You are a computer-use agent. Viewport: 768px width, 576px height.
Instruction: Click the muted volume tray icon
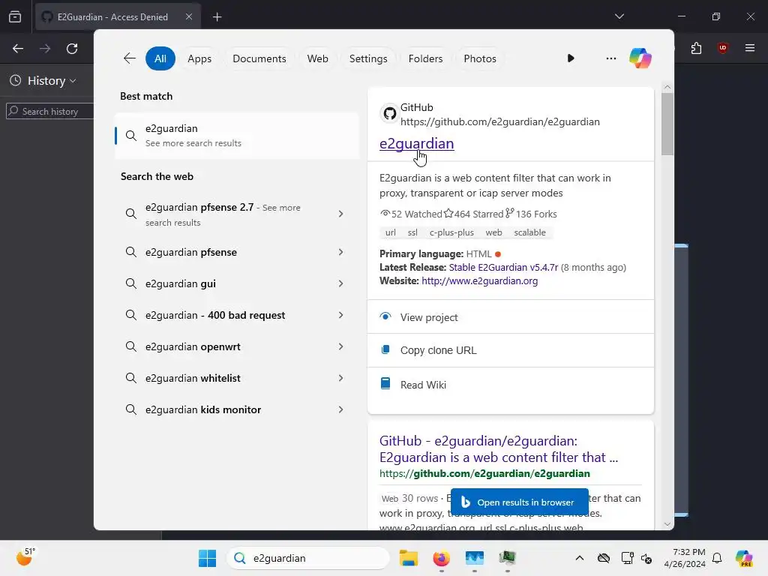(646, 558)
